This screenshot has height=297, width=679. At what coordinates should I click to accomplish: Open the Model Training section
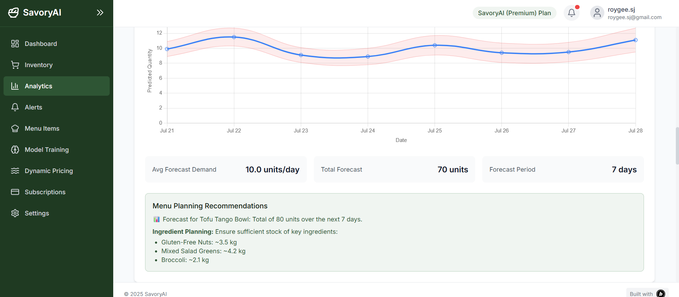[x=57, y=150]
